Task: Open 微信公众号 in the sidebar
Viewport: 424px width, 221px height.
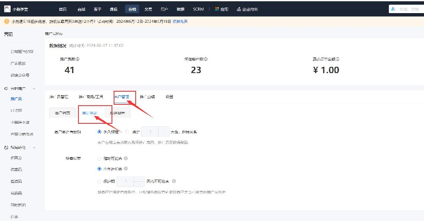Action: [x=20, y=75]
